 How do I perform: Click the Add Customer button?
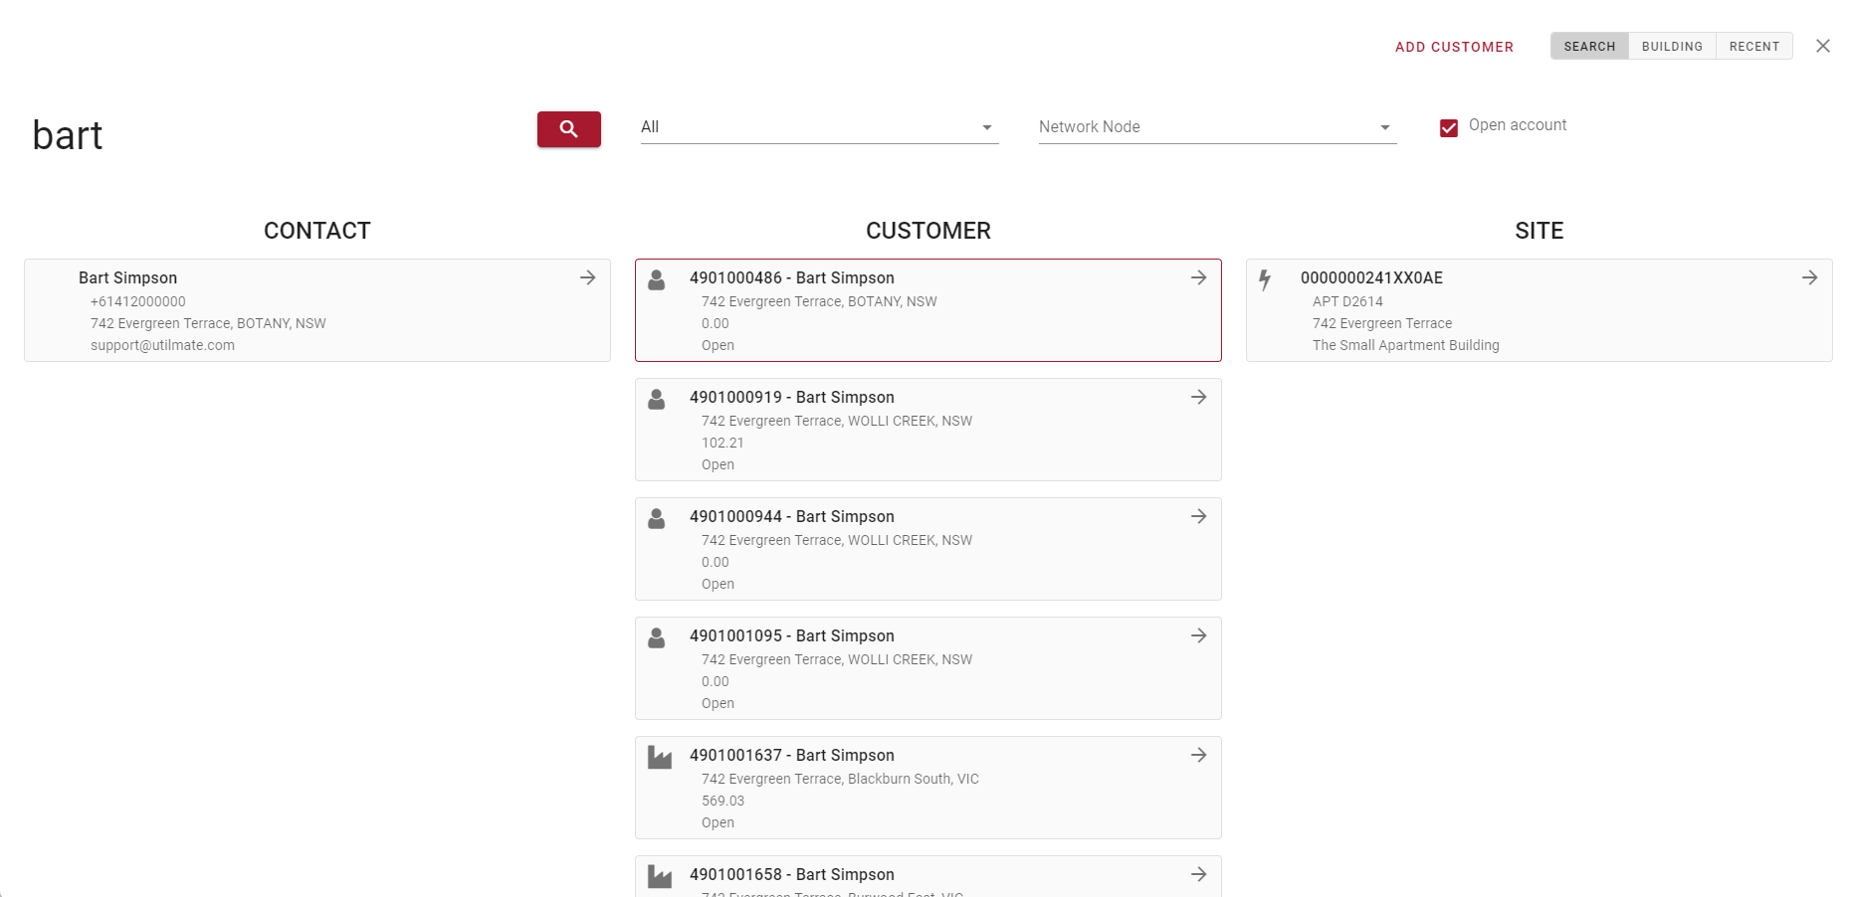point(1454,47)
